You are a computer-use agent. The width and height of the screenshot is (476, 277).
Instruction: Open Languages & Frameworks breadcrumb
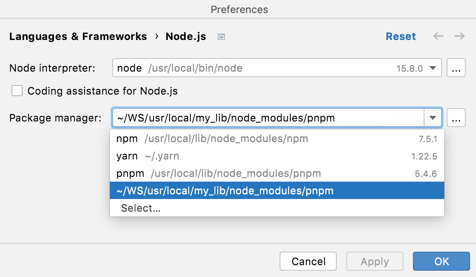coord(78,36)
